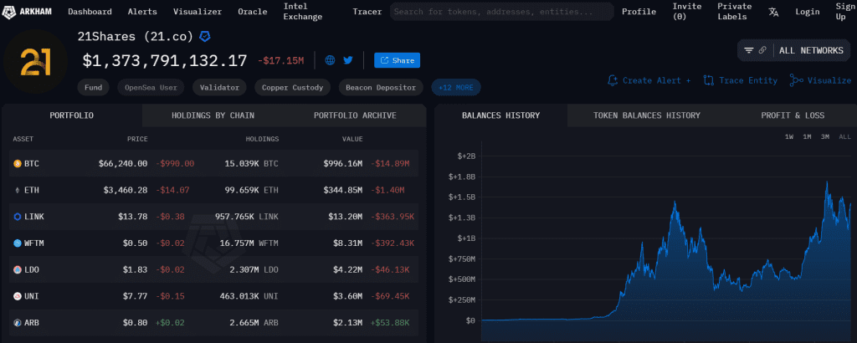
Task: Switch to the Portfolio tab
Action: click(72, 115)
